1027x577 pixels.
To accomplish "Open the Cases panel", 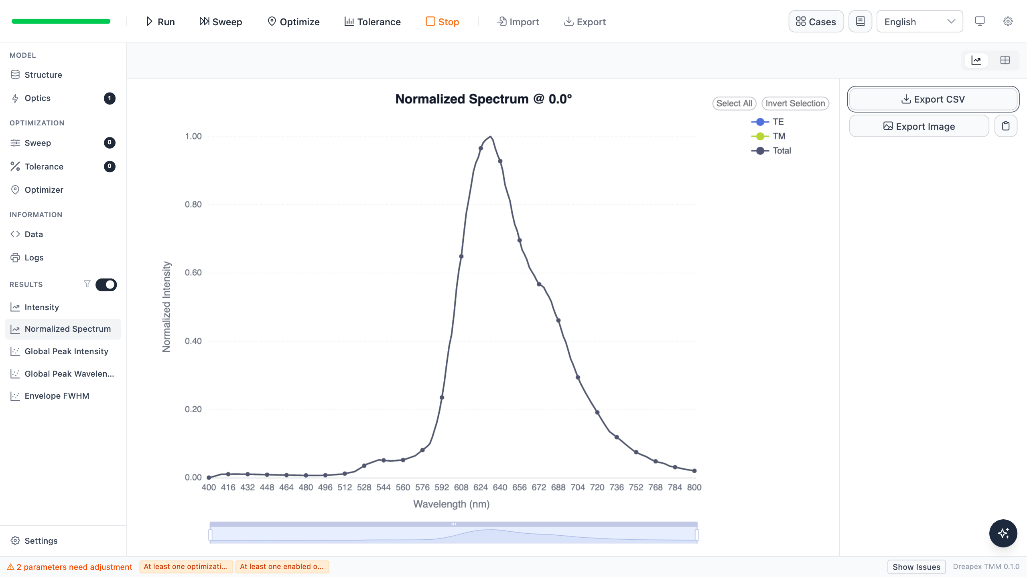I will 816,22.
